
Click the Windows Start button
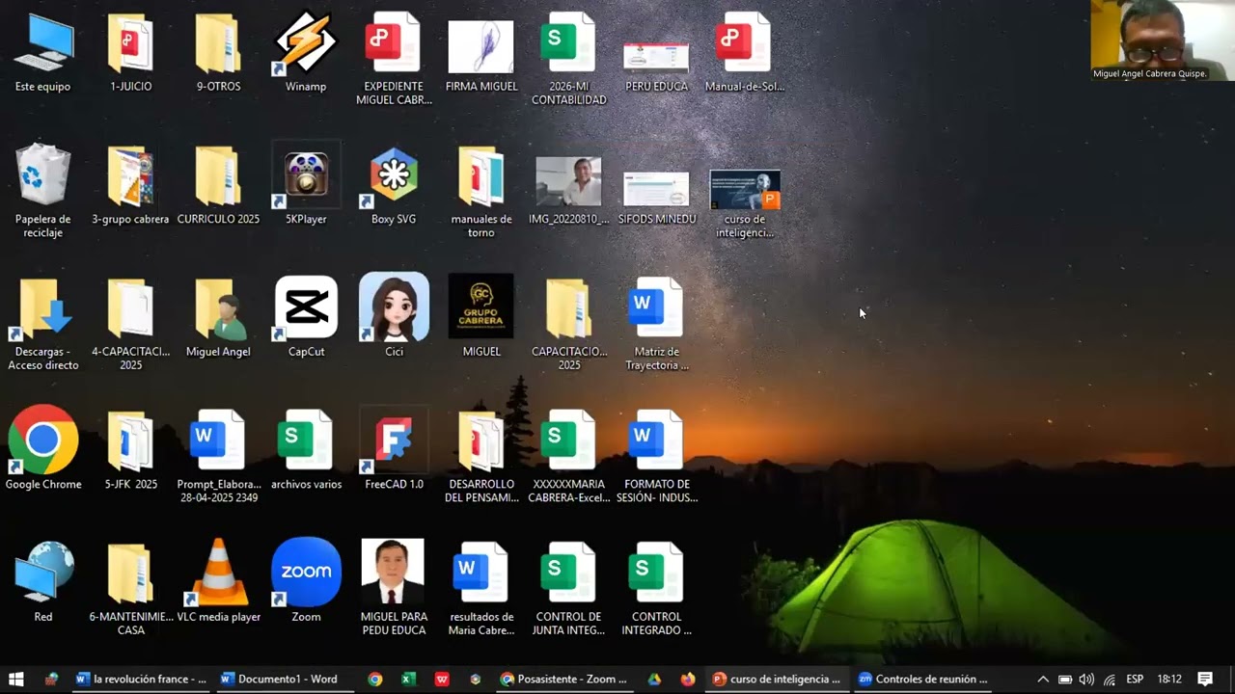tap(15, 679)
